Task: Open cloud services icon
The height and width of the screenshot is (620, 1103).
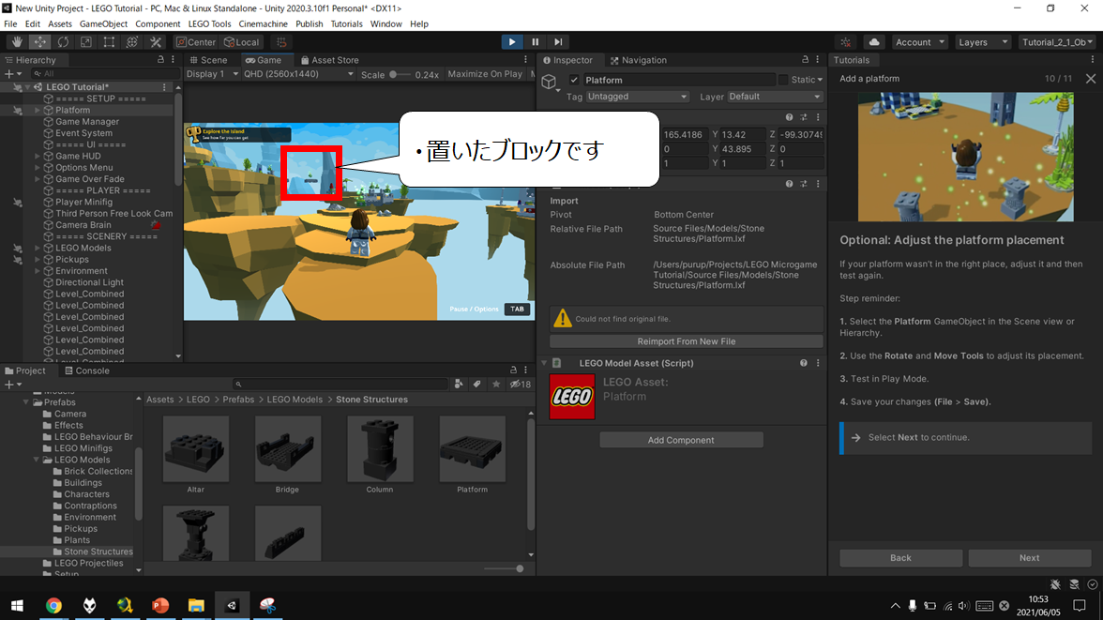Action: click(x=874, y=42)
